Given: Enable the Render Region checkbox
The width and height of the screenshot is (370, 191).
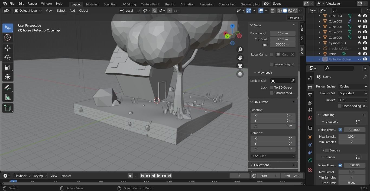Looking at the screenshot, I should tap(272, 64).
